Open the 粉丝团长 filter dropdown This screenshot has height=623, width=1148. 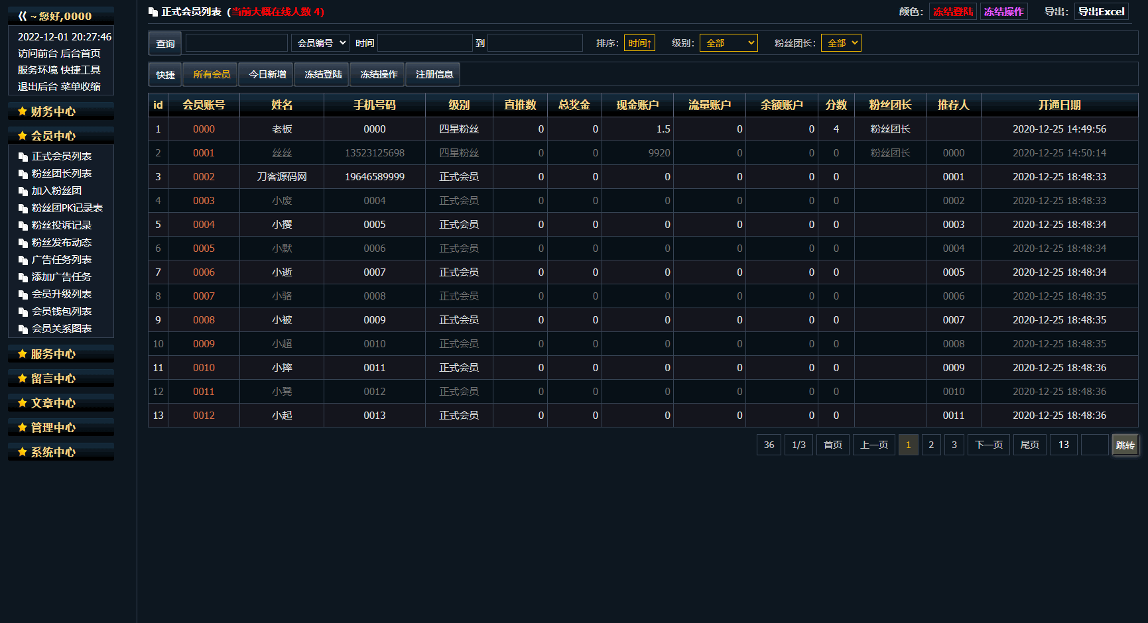click(841, 43)
